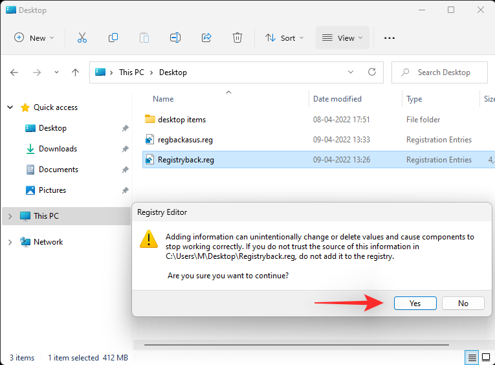Expand Network in sidebar
The height and width of the screenshot is (365, 495).
(10, 242)
